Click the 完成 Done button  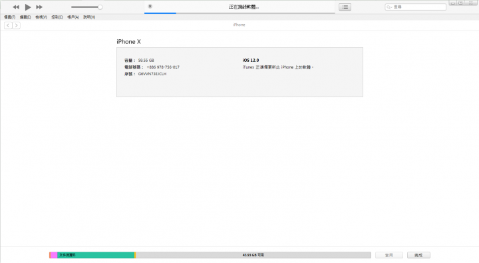(419, 255)
